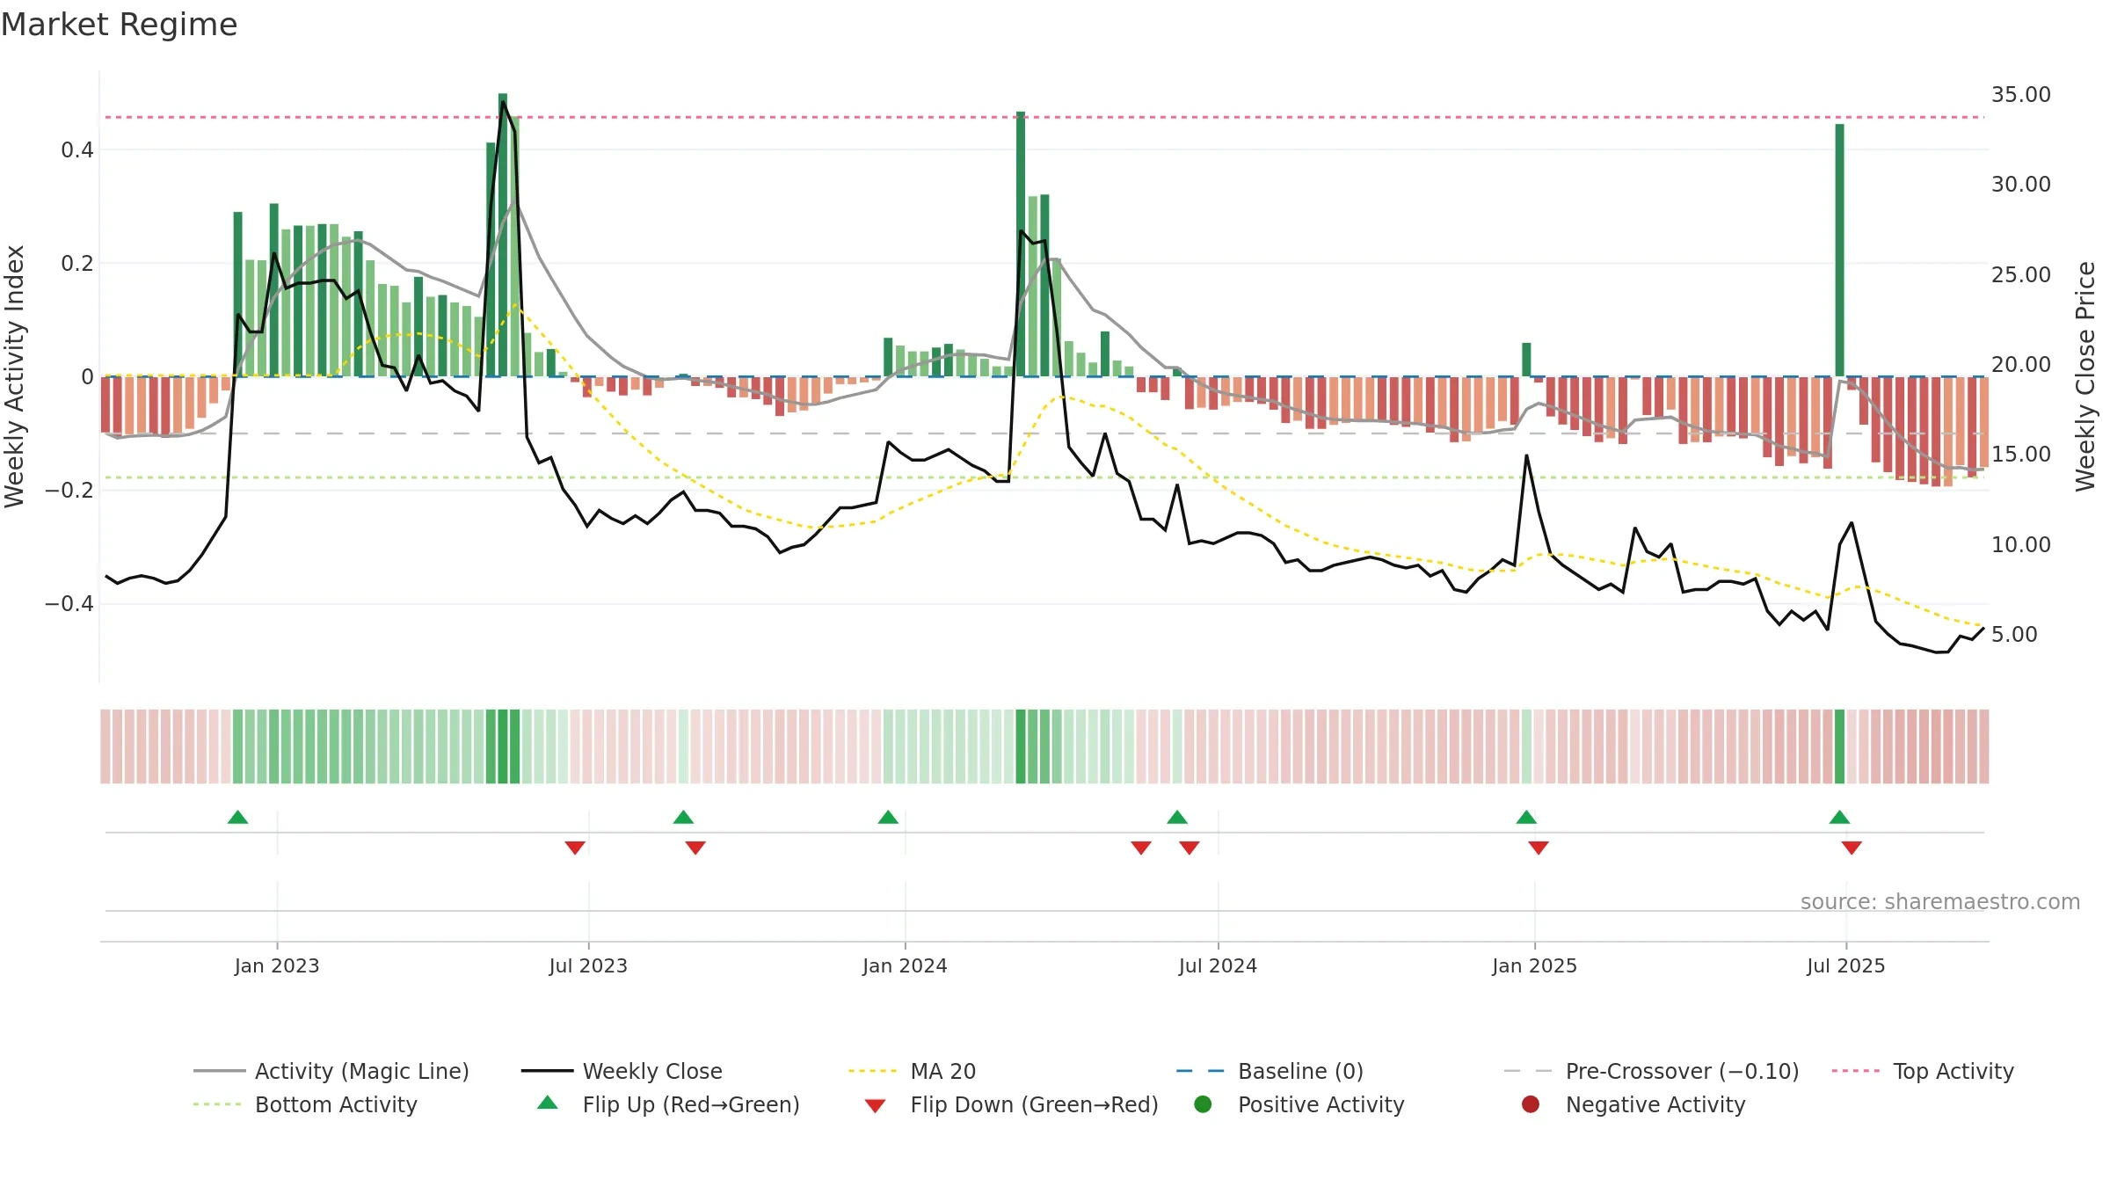Click the flip-down marker right after Jul 2025
Viewport: 2110px width, 1187px height.
pyautogui.click(x=1852, y=848)
